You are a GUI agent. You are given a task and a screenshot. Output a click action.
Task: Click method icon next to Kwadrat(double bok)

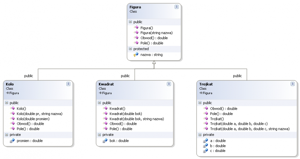click(106, 113)
